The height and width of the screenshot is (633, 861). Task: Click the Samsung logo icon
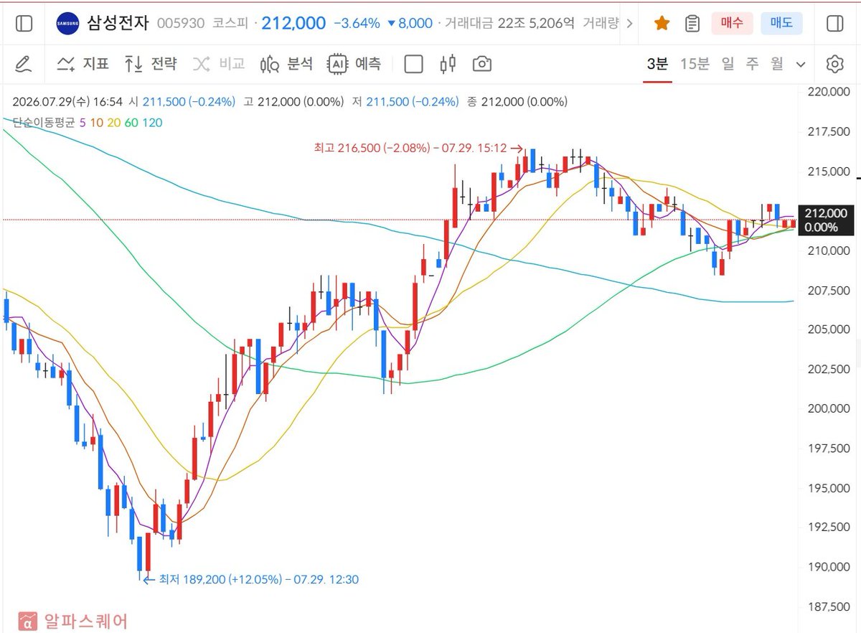click(68, 24)
